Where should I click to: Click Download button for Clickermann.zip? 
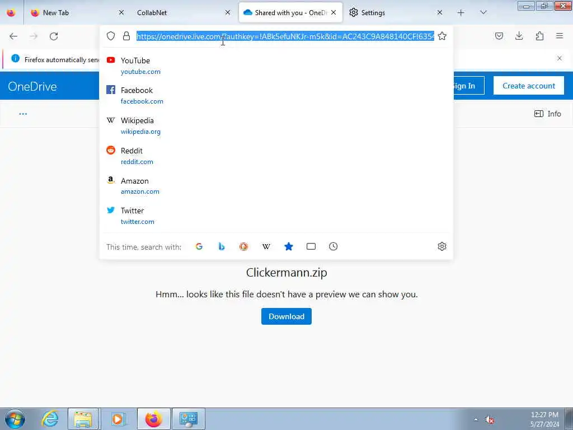pyautogui.click(x=286, y=316)
